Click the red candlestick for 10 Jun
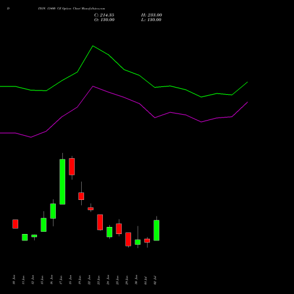 15,224
